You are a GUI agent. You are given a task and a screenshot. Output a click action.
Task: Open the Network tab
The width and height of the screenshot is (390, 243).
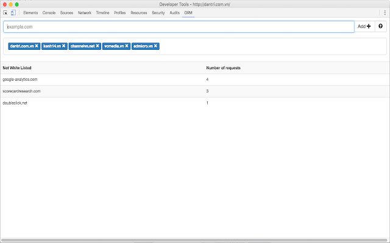pyautogui.click(x=85, y=13)
